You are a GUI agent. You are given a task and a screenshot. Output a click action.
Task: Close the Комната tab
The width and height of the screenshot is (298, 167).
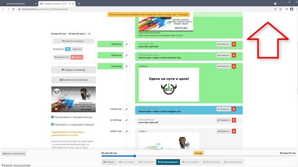click(x=36, y=4)
